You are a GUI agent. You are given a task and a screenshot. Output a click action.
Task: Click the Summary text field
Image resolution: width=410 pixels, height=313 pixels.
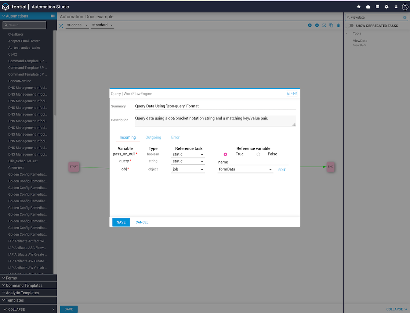215,106
